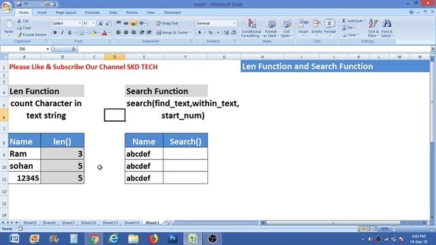Image resolution: width=436 pixels, height=245 pixels.
Task: Open Conditional Formatting dropdown
Action: tap(251, 28)
